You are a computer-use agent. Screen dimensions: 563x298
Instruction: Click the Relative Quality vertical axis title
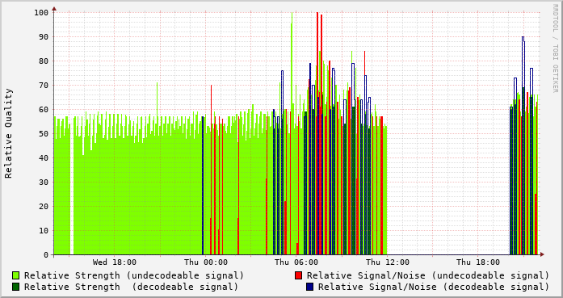9,133
